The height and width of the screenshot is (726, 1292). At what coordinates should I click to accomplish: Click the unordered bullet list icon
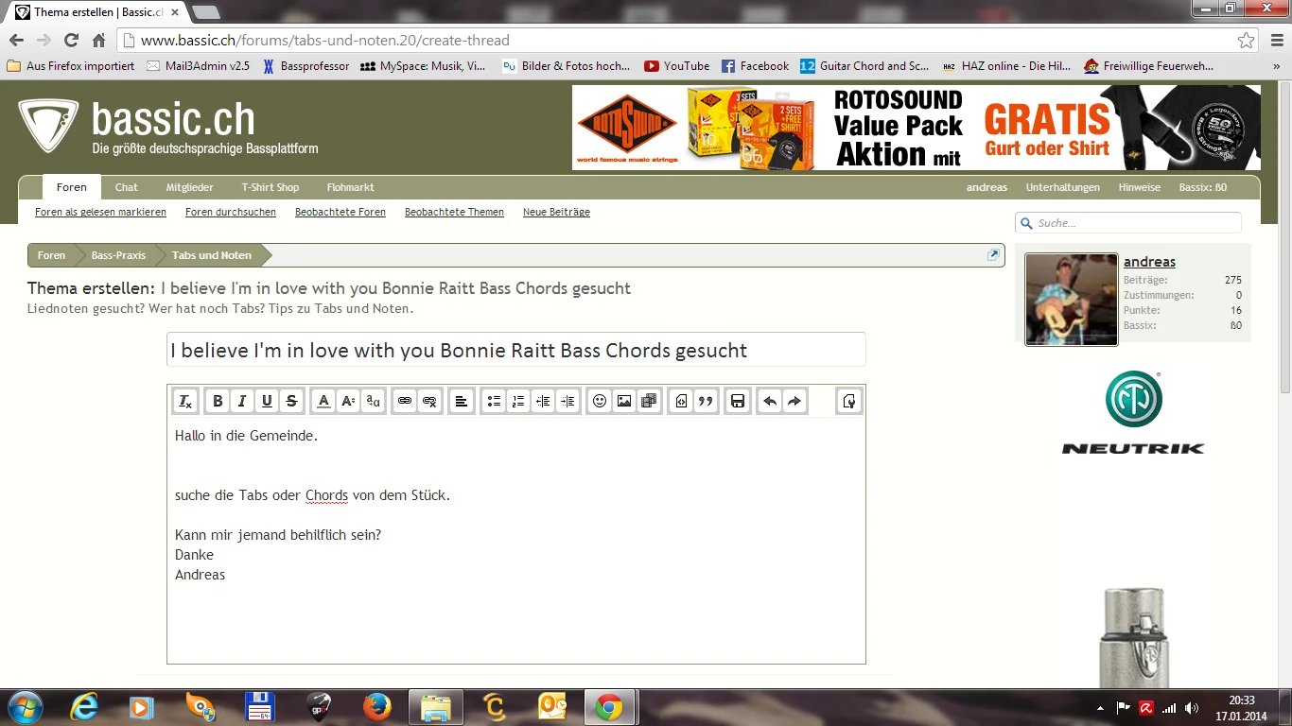tap(494, 401)
